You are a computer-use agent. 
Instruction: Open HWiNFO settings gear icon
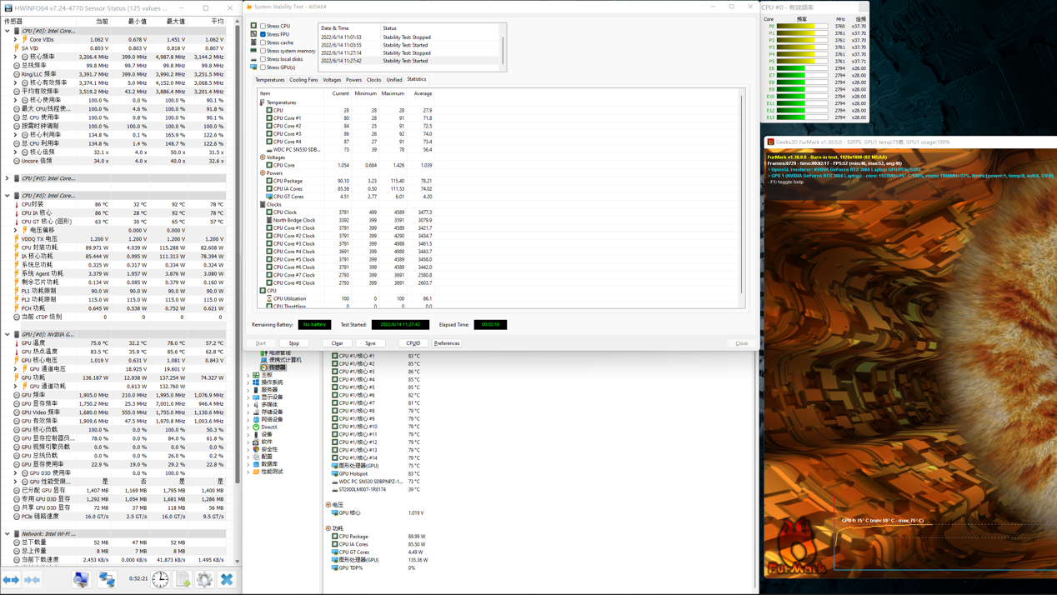tap(204, 579)
